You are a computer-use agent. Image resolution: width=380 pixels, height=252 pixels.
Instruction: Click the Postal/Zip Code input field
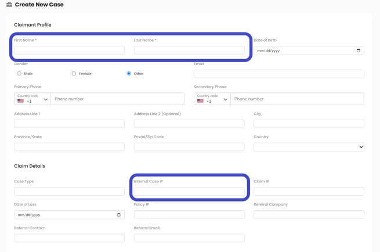click(x=189, y=147)
